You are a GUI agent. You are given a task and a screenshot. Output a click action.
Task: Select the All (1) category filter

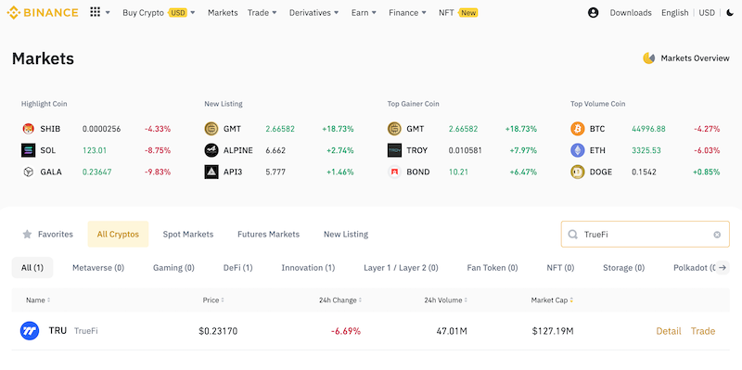click(x=32, y=267)
